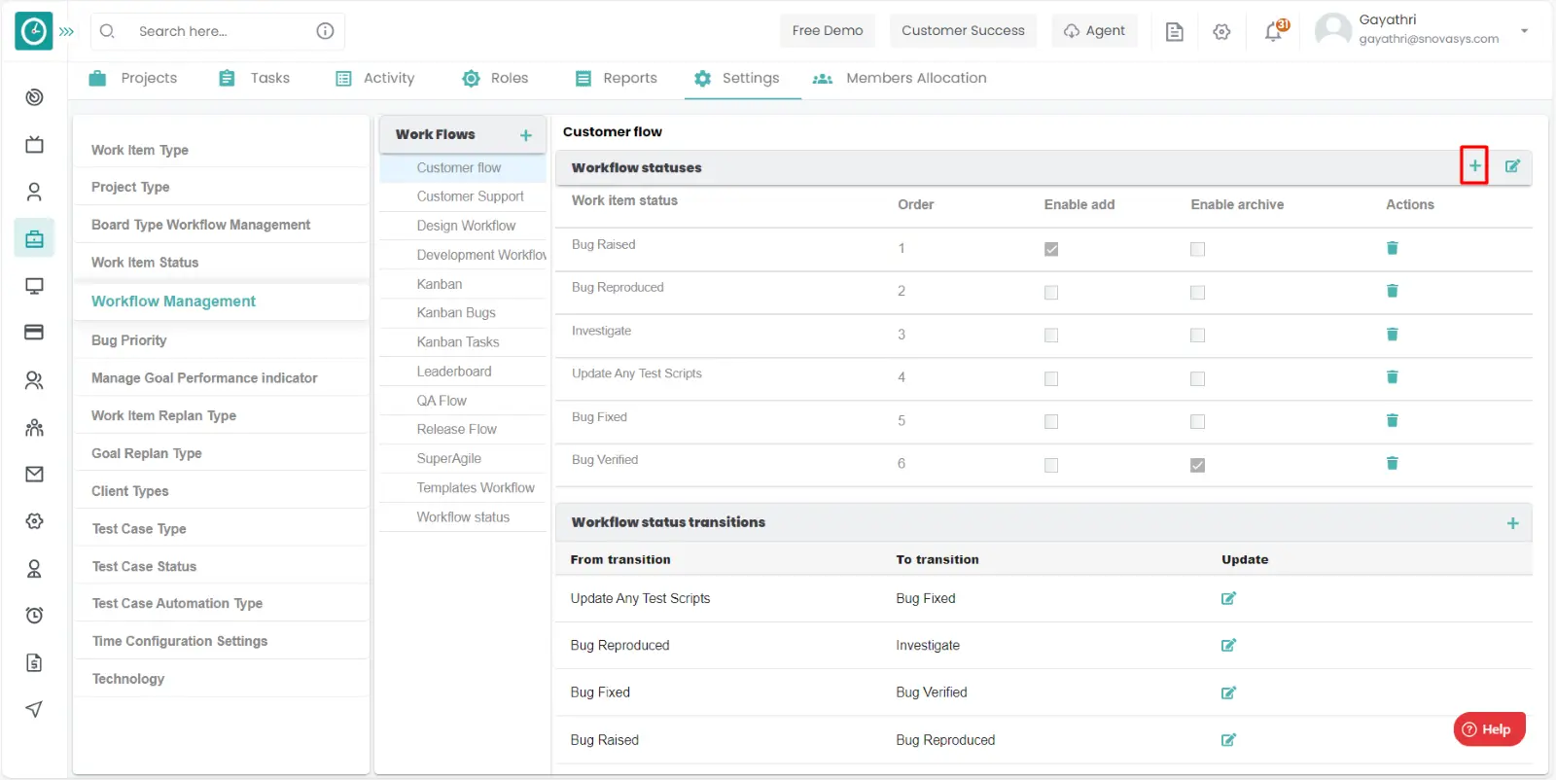Select QA Flow work flow
Viewport: 1556px width, 780px height.
point(442,401)
